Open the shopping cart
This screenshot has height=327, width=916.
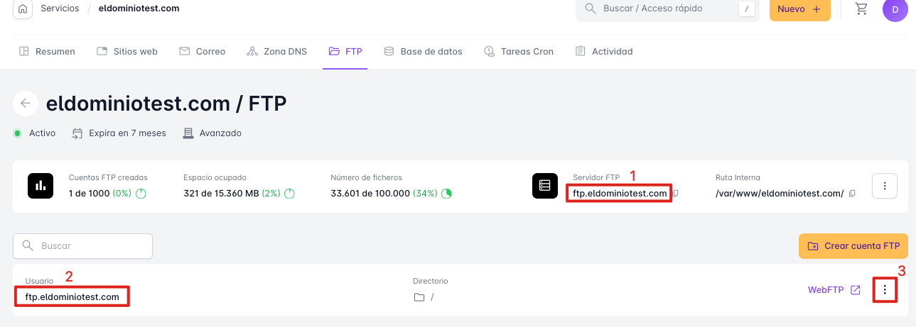pos(861,9)
